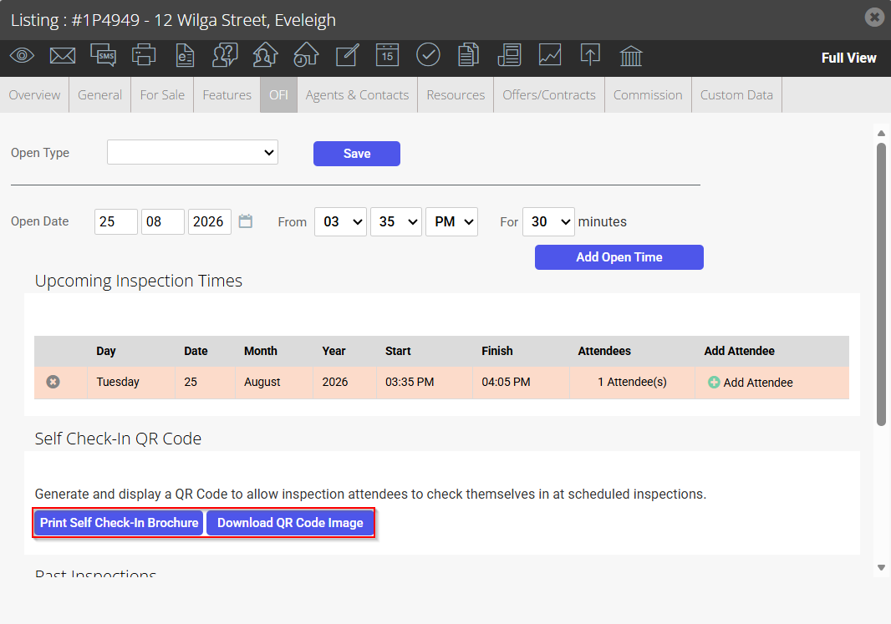
Task: Open the From hour dropdown showing 03
Action: [x=340, y=221]
